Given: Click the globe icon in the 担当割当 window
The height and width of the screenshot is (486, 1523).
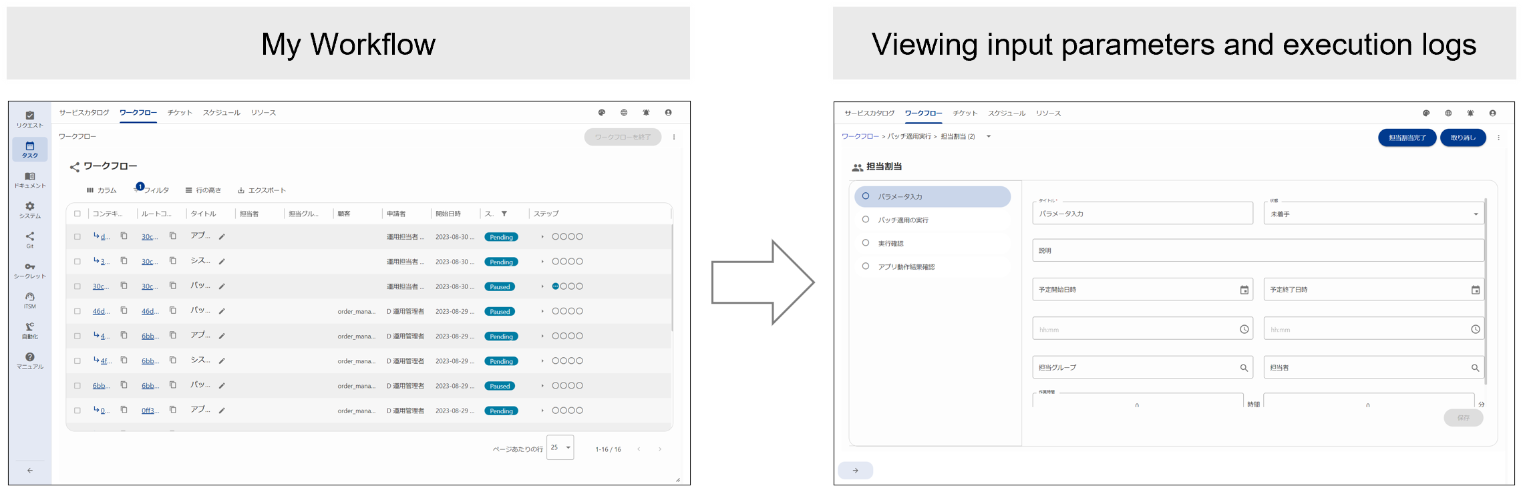Looking at the screenshot, I should pyautogui.click(x=1448, y=113).
